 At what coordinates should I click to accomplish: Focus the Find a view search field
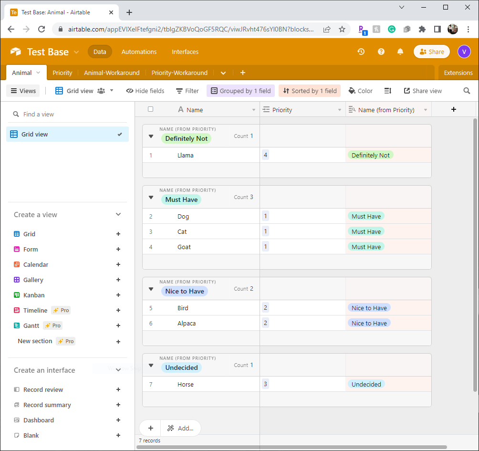[x=68, y=114]
